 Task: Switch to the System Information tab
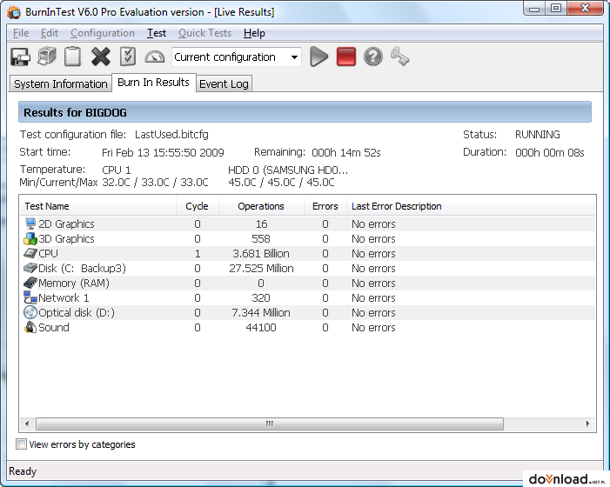point(61,84)
